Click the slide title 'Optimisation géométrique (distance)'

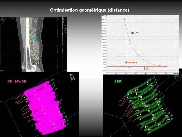click(90, 10)
